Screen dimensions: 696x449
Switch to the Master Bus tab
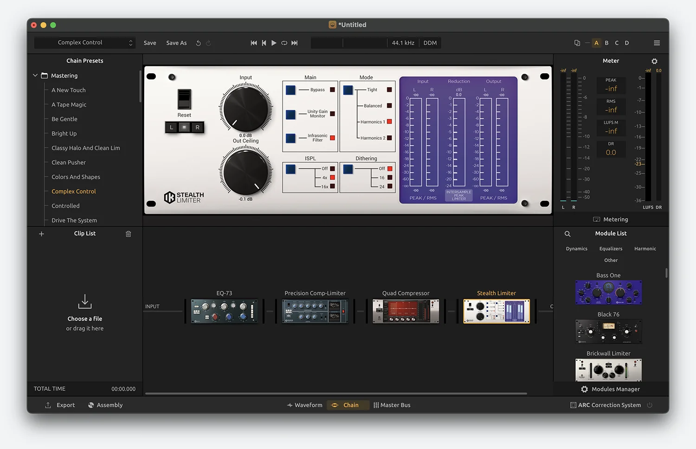[x=392, y=405]
